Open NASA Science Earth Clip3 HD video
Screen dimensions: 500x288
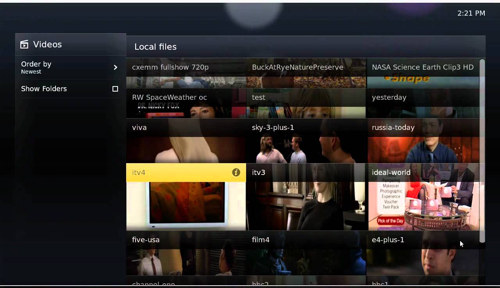click(423, 73)
